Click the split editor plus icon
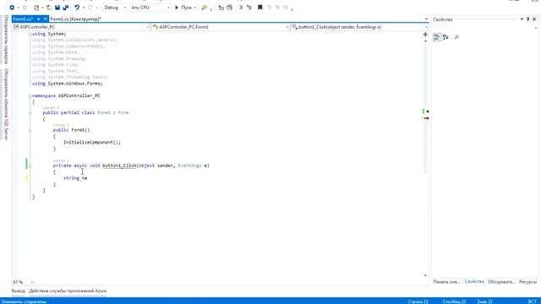Screen dimensions: 541x304 tap(425, 35)
